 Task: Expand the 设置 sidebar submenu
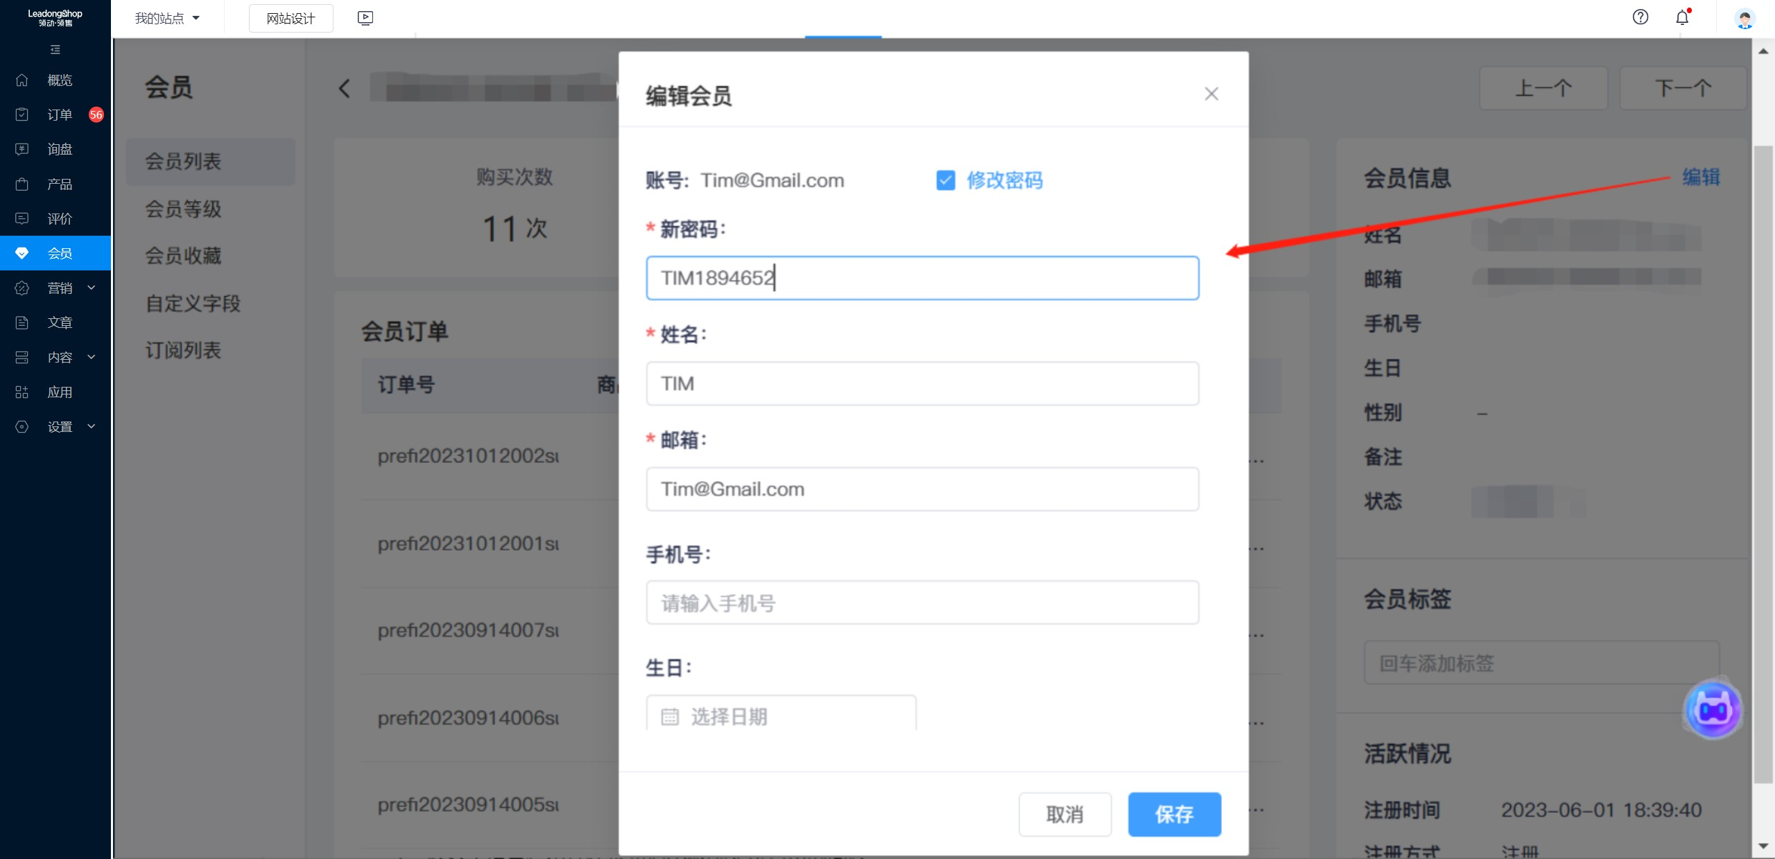[91, 426]
